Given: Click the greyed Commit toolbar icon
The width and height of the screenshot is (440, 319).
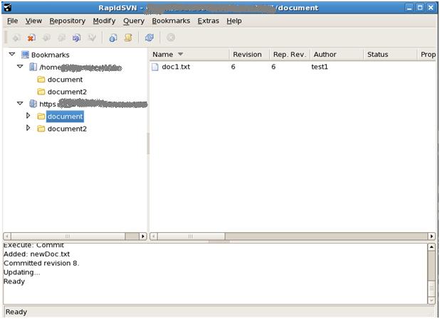Looking at the screenshot, I should point(61,38).
